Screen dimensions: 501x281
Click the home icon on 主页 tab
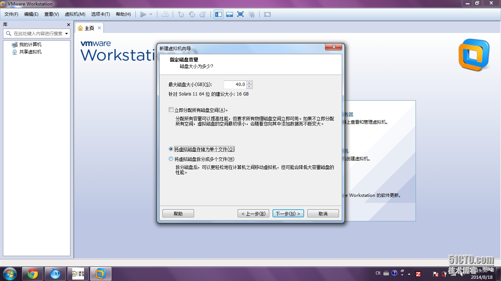pyautogui.click(x=81, y=28)
